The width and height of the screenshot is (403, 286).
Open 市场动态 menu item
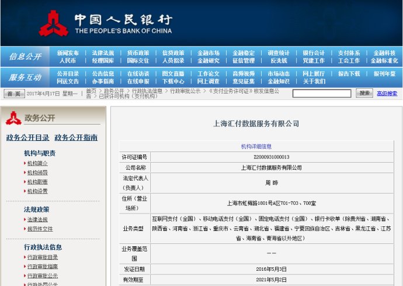(279, 74)
